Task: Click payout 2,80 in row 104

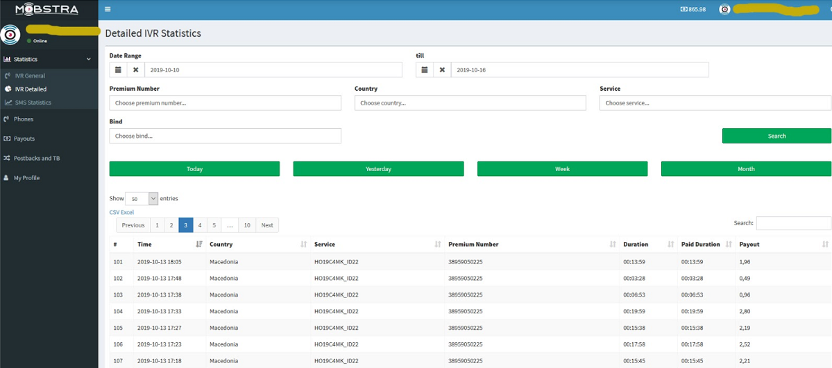Action: [745, 311]
